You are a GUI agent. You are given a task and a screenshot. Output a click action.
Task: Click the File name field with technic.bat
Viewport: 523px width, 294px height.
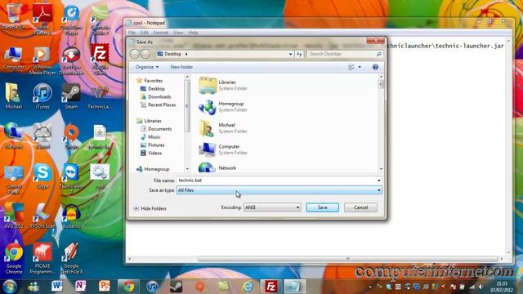pos(277,180)
